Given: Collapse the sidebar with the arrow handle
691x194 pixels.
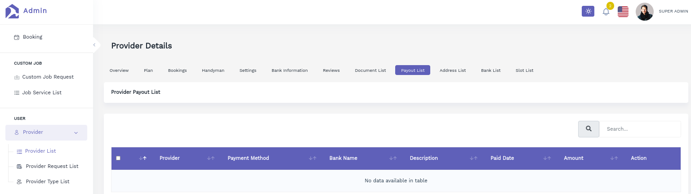Looking at the screenshot, I should point(94,44).
